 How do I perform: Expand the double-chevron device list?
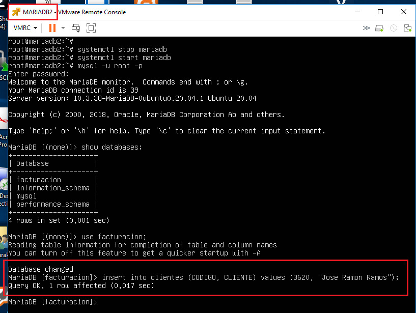(x=366, y=27)
